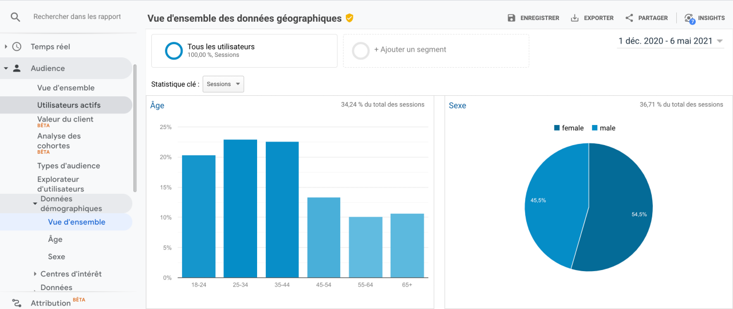Click the 55-64 age bar
Image resolution: width=733 pixels, height=309 pixels.
coord(365,247)
